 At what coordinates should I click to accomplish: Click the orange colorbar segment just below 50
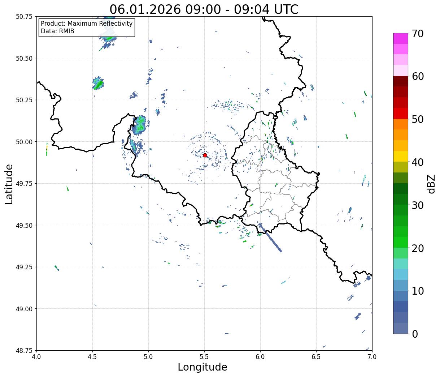point(401,124)
